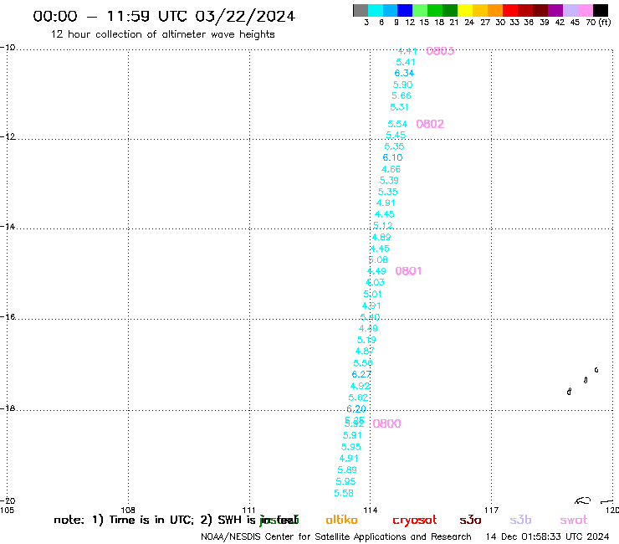Image resolution: width=619 pixels, height=544 pixels.
Task: Click the 111 longitude axis label
Action: 248,510
